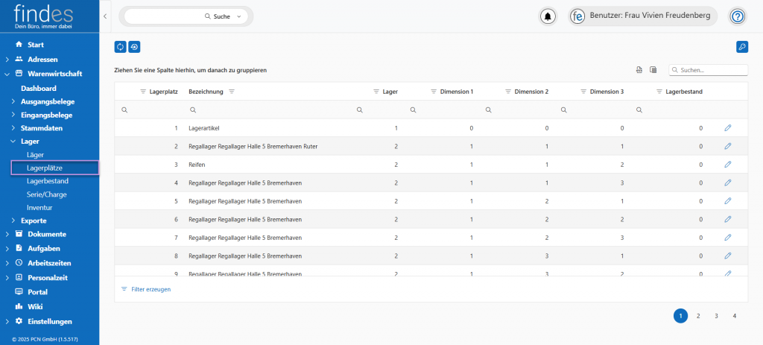The image size is (763, 345).
Task: Open the Bezeichnung column header filter
Action: [231, 92]
